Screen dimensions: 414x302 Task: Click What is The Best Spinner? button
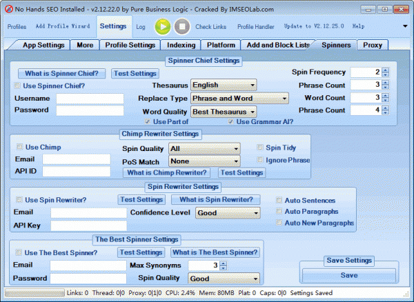[x=215, y=252]
